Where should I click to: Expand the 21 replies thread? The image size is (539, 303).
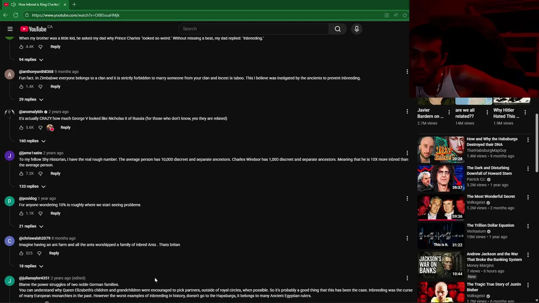(x=31, y=226)
